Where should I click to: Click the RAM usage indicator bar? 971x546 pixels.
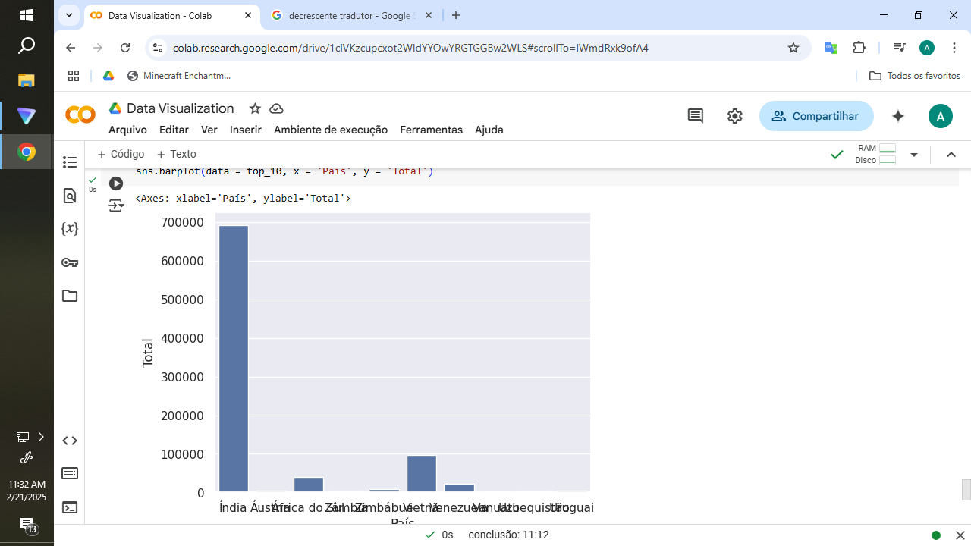tap(887, 148)
